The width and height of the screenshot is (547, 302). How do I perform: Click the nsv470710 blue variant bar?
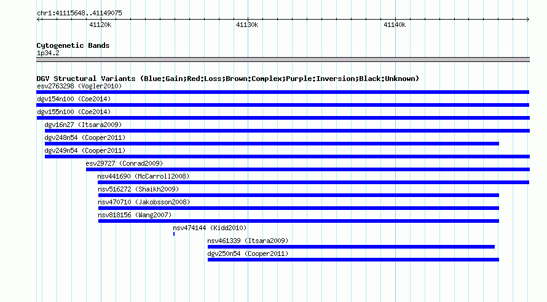coord(299,208)
